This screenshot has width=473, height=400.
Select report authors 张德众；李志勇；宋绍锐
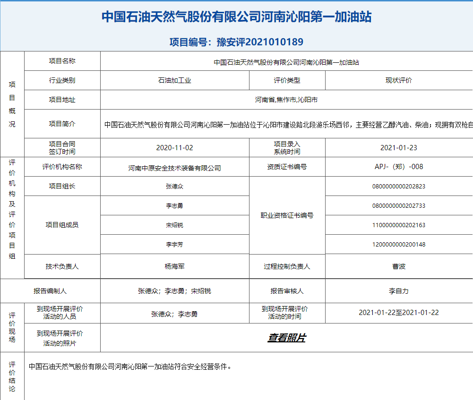175,291
